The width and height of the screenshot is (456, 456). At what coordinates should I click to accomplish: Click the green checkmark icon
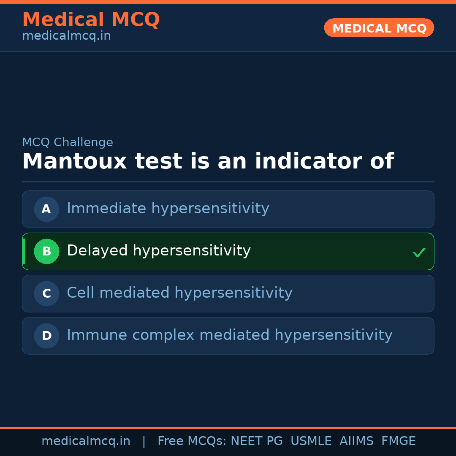[x=419, y=252]
